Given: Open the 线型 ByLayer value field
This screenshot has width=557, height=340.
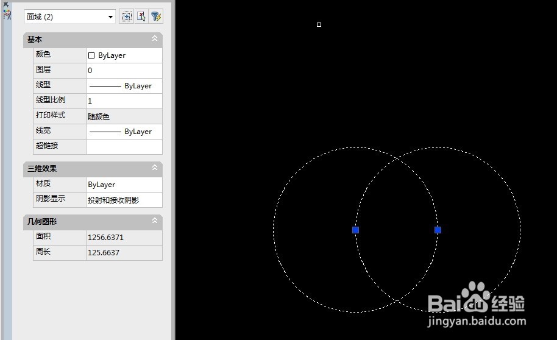Looking at the screenshot, I should pos(124,86).
